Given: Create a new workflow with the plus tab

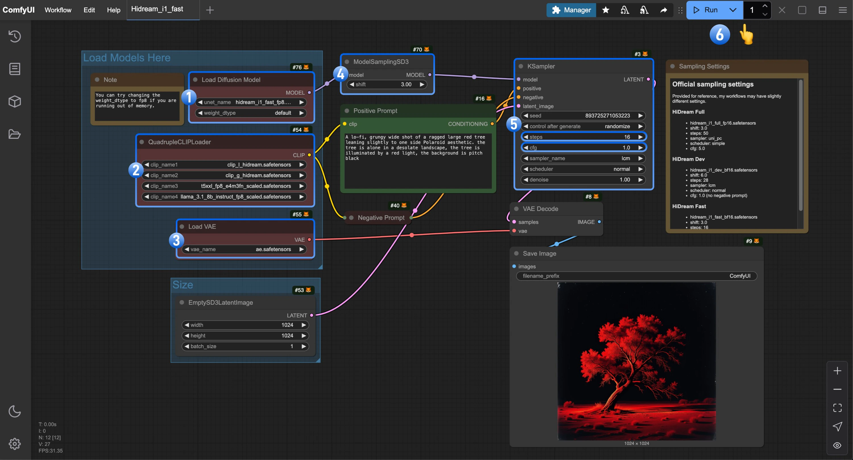Looking at the screenshot, I should click(210, 10).
